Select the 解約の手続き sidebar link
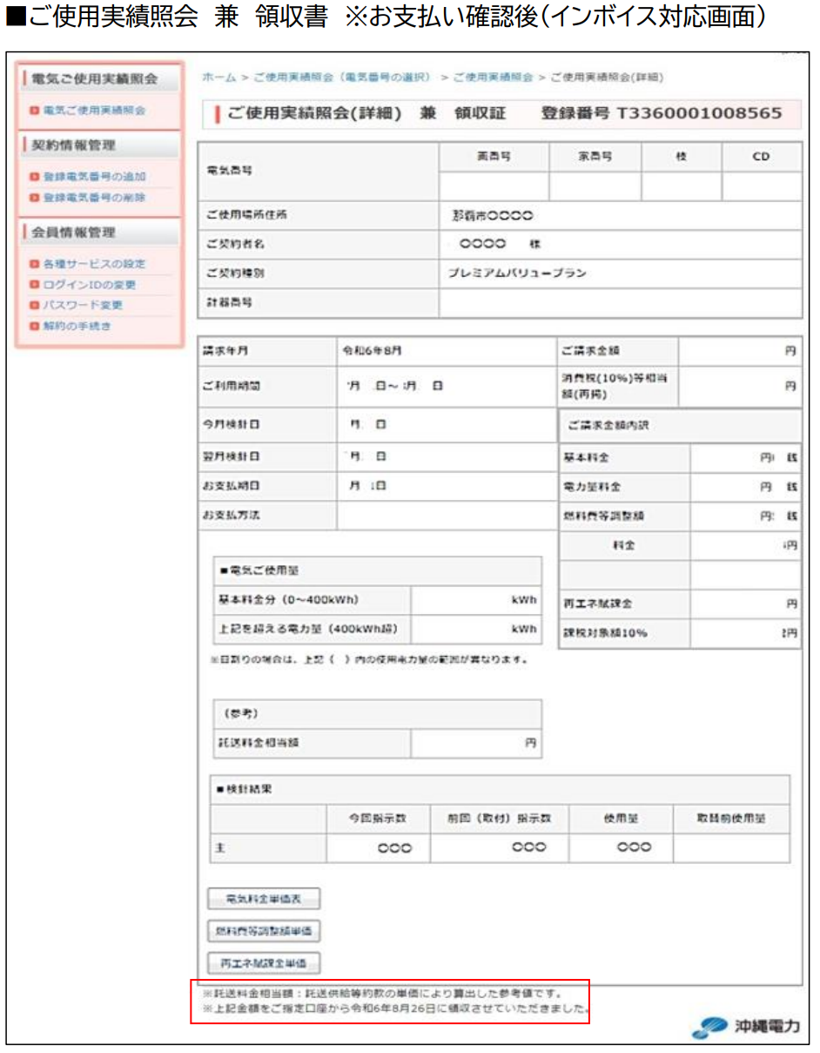This screenshot has width=820, height=1053. coord(77,327)
